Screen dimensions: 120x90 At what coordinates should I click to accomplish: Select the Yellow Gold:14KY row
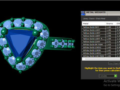(101, 33)
